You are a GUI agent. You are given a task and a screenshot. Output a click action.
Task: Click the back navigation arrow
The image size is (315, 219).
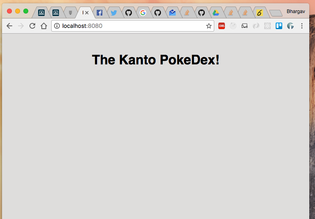click(9, 26)
